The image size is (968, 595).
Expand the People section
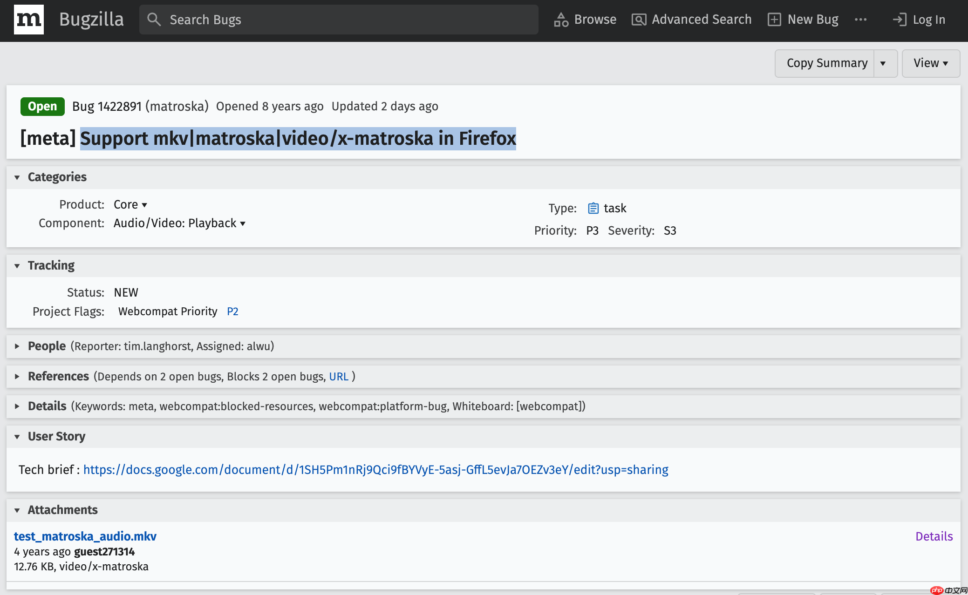pos(17,346)
